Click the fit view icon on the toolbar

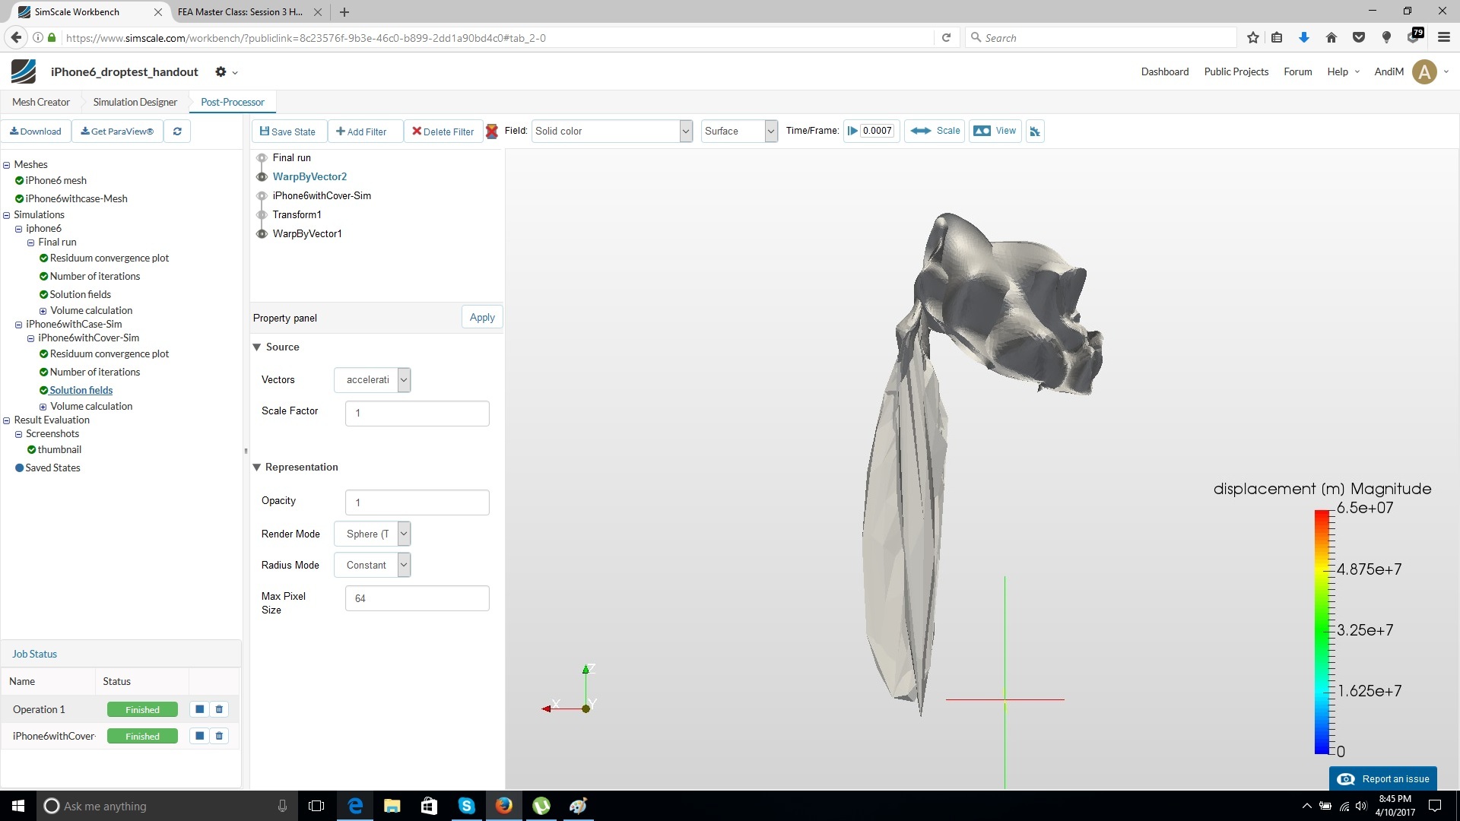point(1034,131)
